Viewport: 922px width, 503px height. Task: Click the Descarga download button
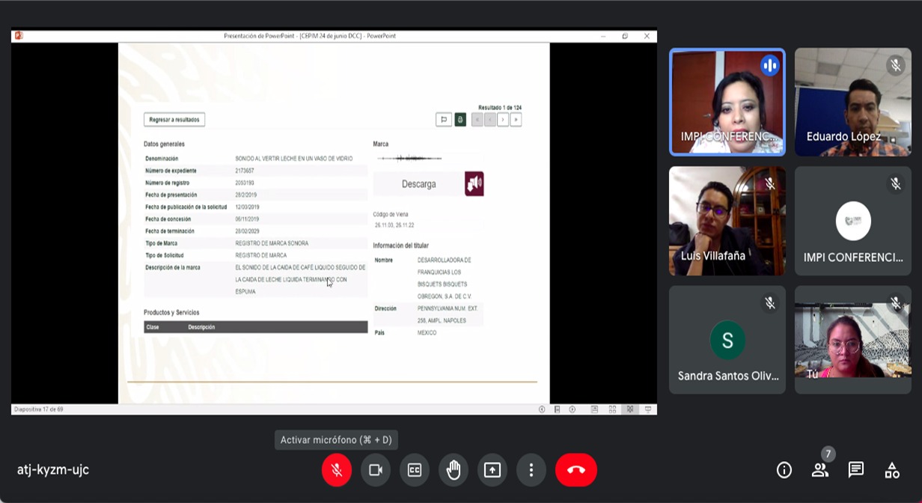click(x=418, y=184)
